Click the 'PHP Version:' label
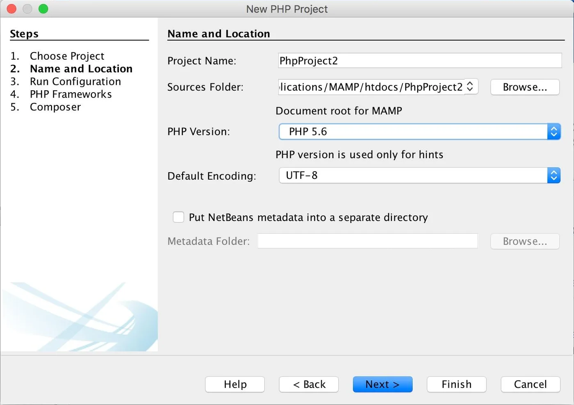574x405 pixels. (x=198, y=132)
